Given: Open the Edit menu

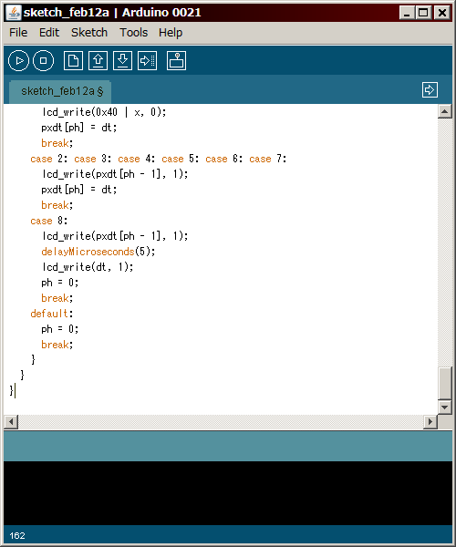Looking at the screenshot, I should 49,33.
